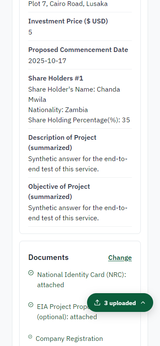160x346 pixels.
Task: Select the Company Registration document entry
Action: click(69, 338)
